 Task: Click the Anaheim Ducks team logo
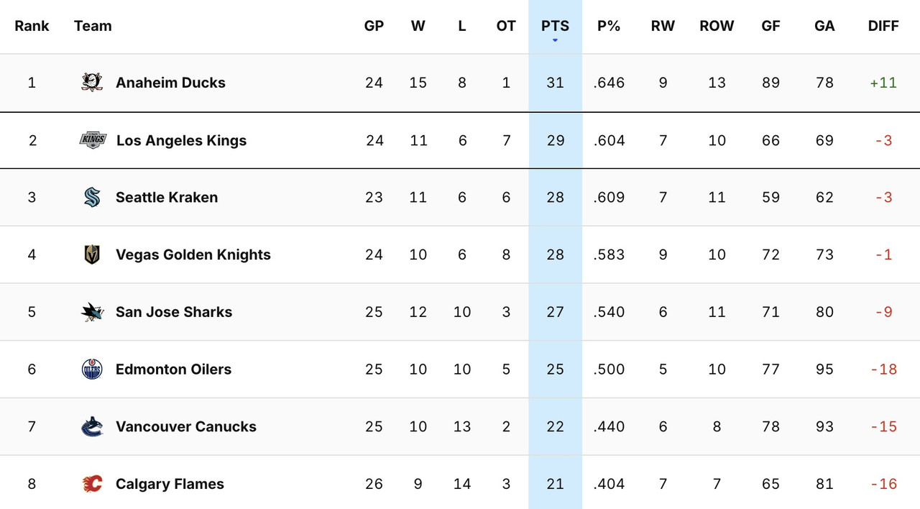(91, 82)
